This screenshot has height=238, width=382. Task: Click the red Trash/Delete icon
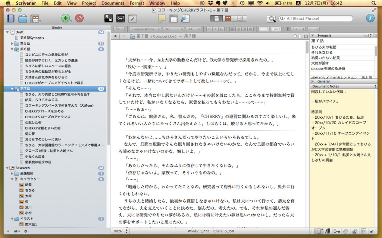point(79,18)
